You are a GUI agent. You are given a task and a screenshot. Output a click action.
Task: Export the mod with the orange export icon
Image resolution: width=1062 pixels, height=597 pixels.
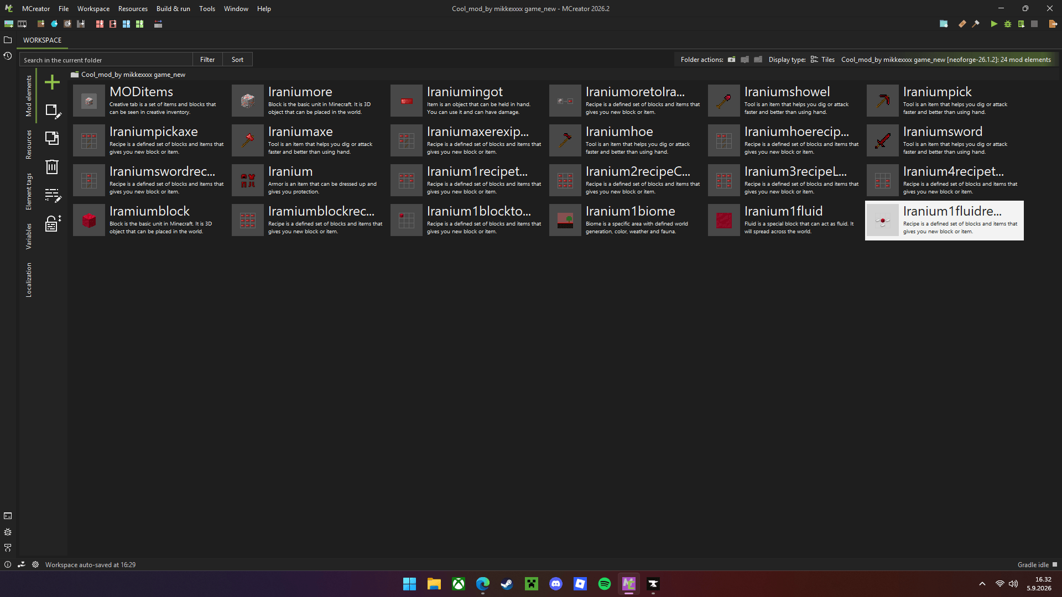tap(1053, 24)
